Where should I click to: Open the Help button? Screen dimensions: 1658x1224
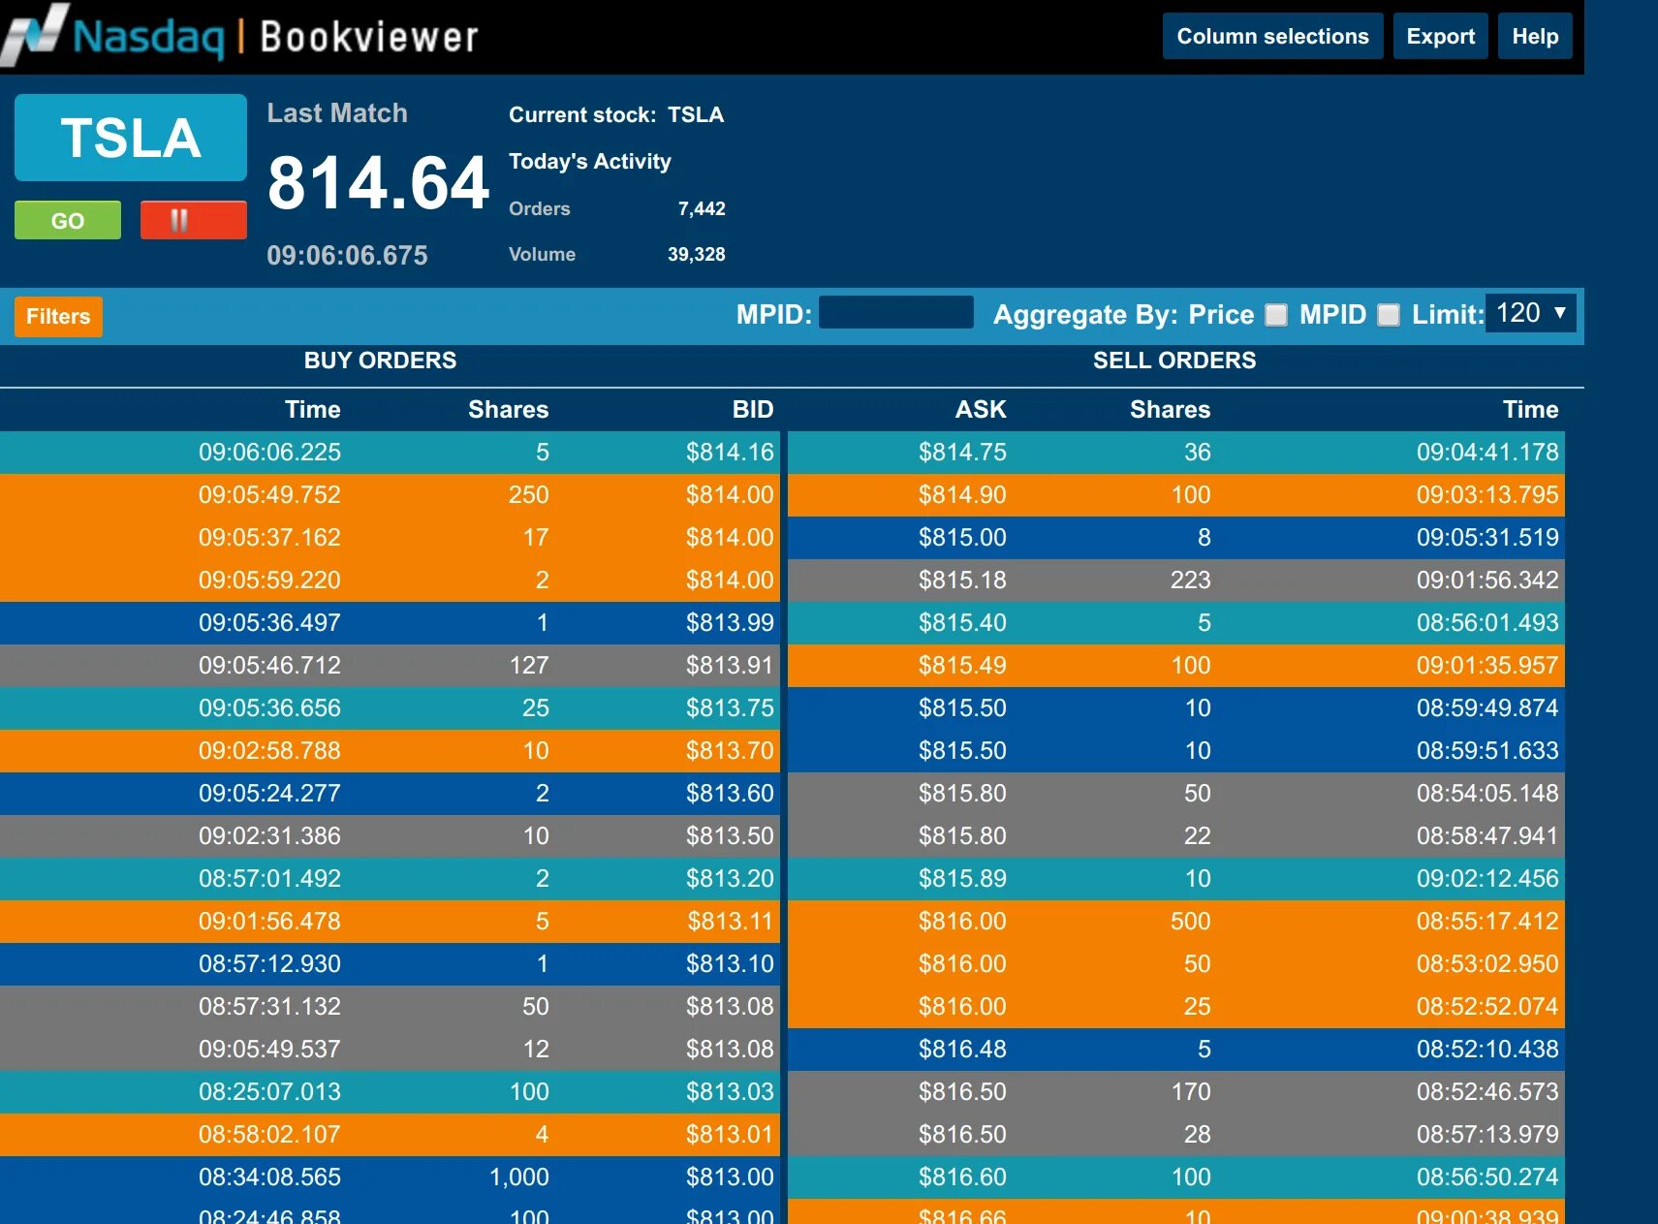click(x=1535, y=37)
